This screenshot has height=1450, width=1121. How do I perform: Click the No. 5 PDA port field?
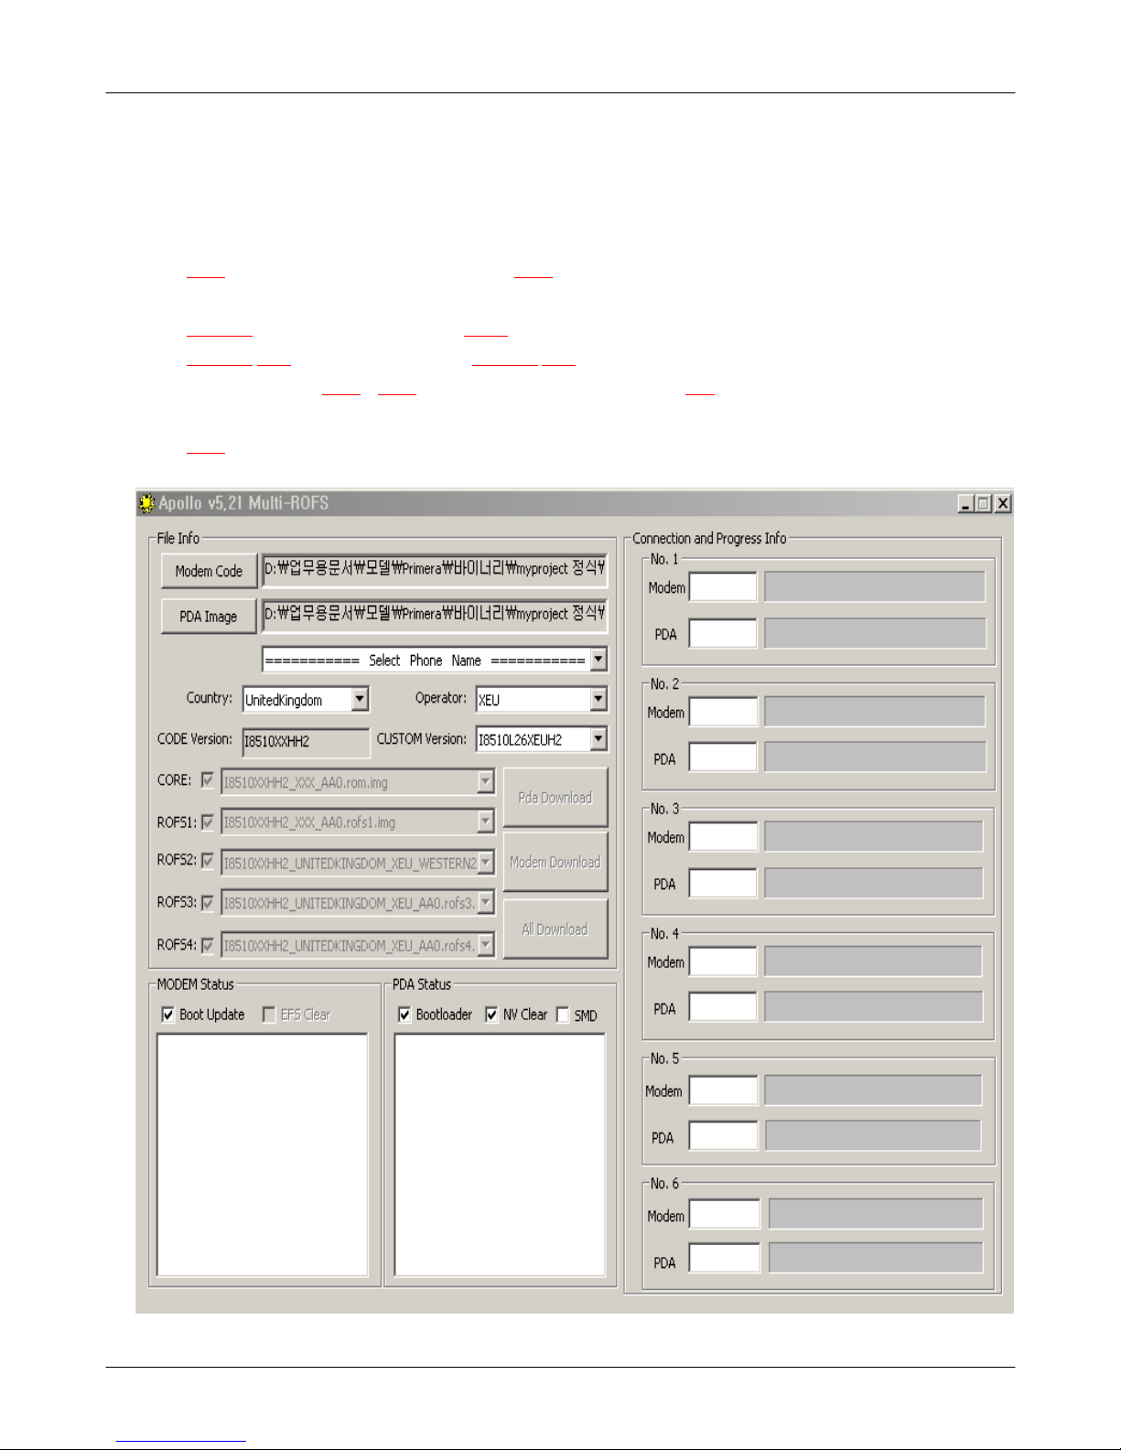click(723, 1136)
